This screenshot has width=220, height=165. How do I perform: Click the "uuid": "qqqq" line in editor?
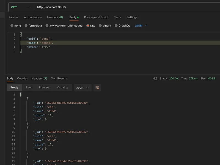coord(39,39)
